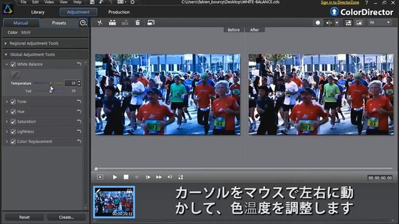Viewport: 399px width, 224px height.
Task: Switch to B&W mode
Action: point(26,32)
